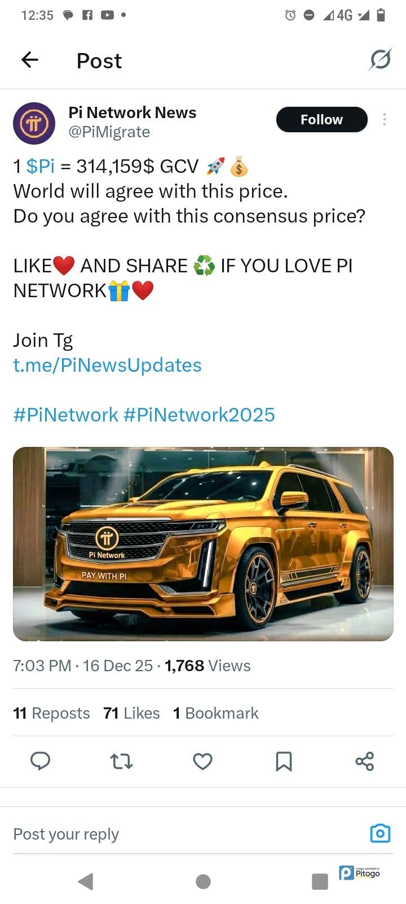Go back using the top arrow
The height and width of the screenshot is (904, 406).
coord(29,59)
